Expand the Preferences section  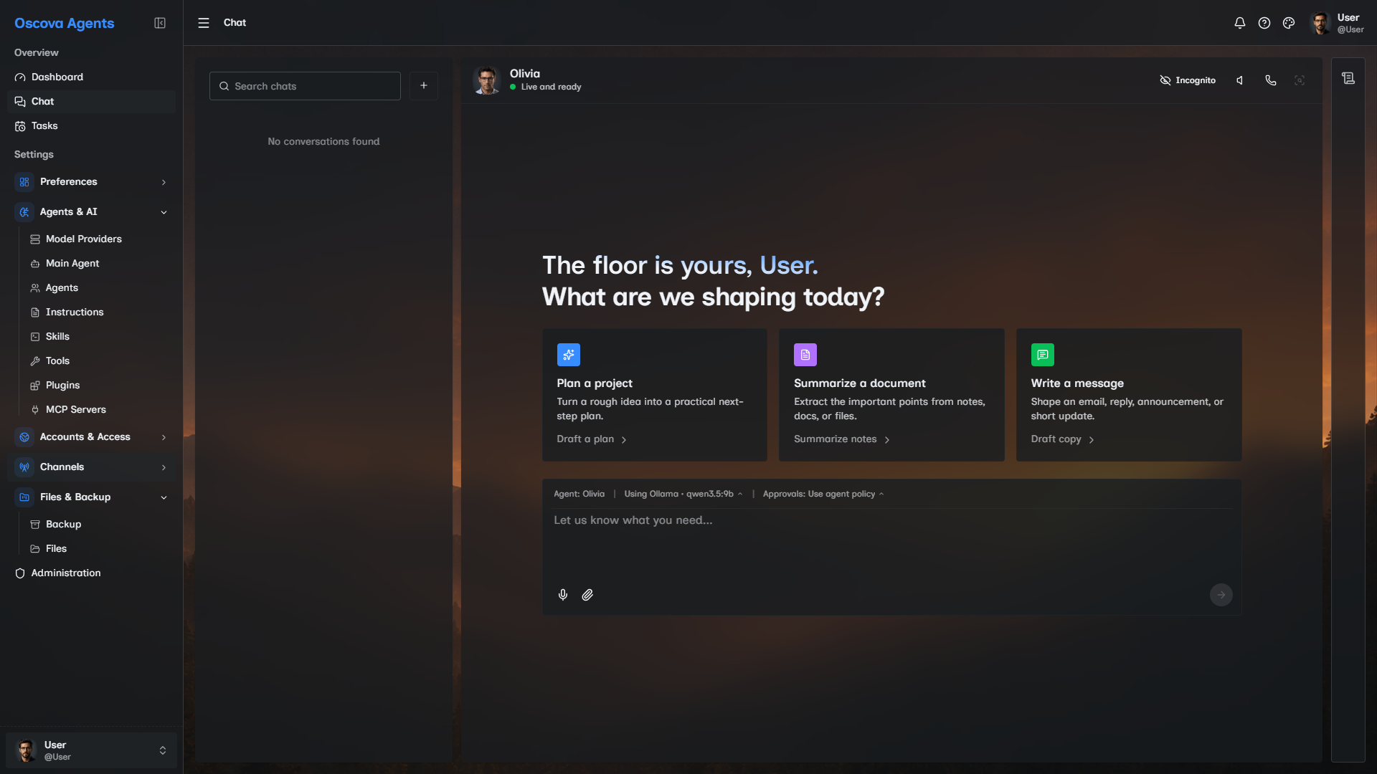[91, 182]
